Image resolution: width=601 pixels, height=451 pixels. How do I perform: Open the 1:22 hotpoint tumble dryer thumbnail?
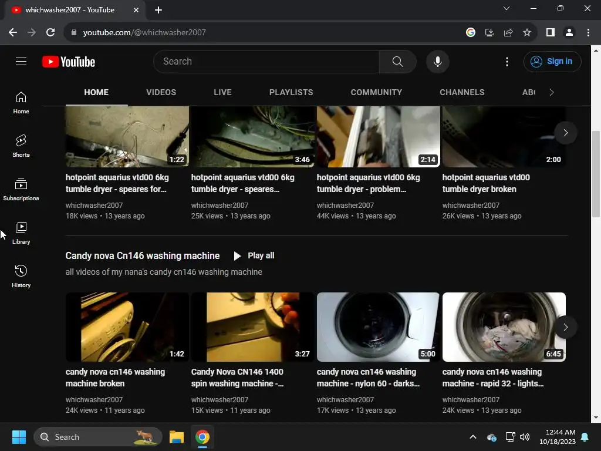coord(127,137)
